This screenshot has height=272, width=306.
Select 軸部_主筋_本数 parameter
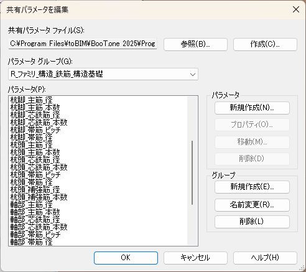point(35,212)
